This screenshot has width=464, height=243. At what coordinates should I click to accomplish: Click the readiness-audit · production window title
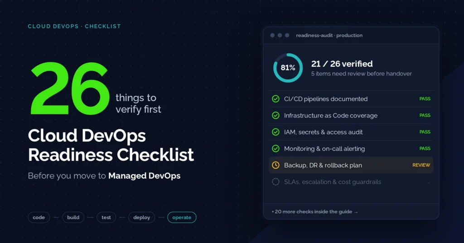[329, 35]
